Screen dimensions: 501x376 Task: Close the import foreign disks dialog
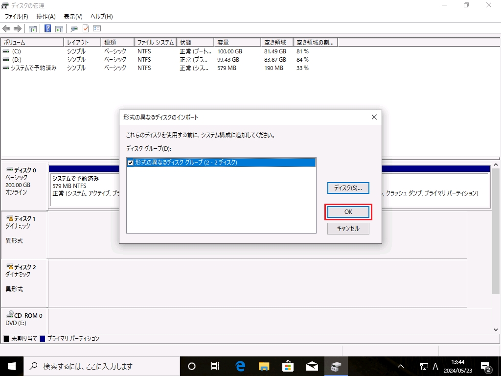point(374,117)
